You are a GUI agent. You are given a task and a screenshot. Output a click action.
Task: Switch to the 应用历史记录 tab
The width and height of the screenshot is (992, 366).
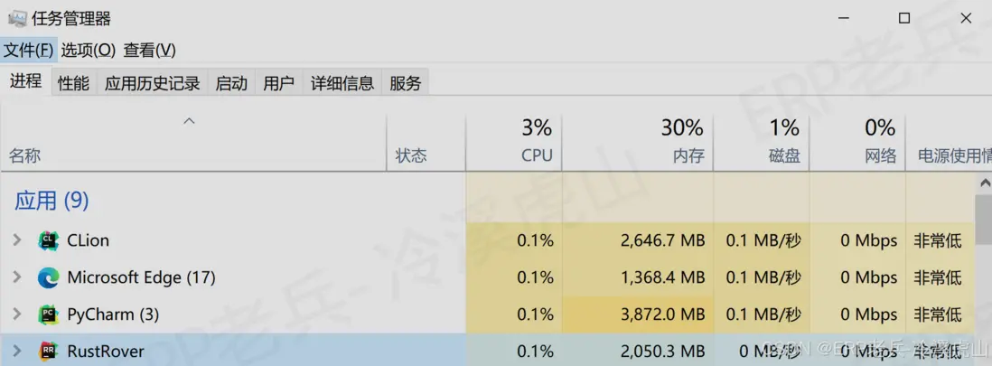click(152, 83)
